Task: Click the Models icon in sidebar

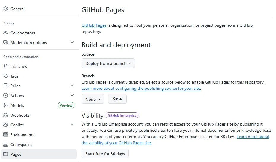Action: point(6,105)
